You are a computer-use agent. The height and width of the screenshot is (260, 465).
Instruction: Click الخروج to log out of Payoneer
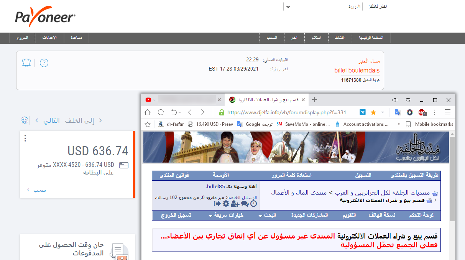22,38
